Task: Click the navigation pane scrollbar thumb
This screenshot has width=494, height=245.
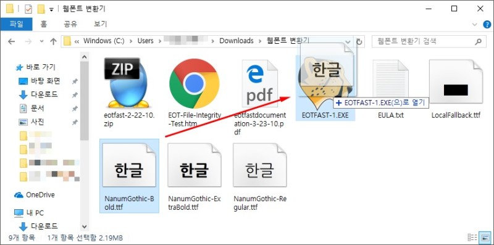Action: (84, 101)
